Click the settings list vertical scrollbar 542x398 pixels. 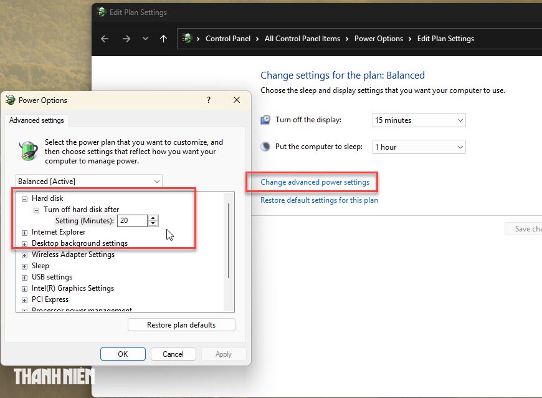pos(229,241)
